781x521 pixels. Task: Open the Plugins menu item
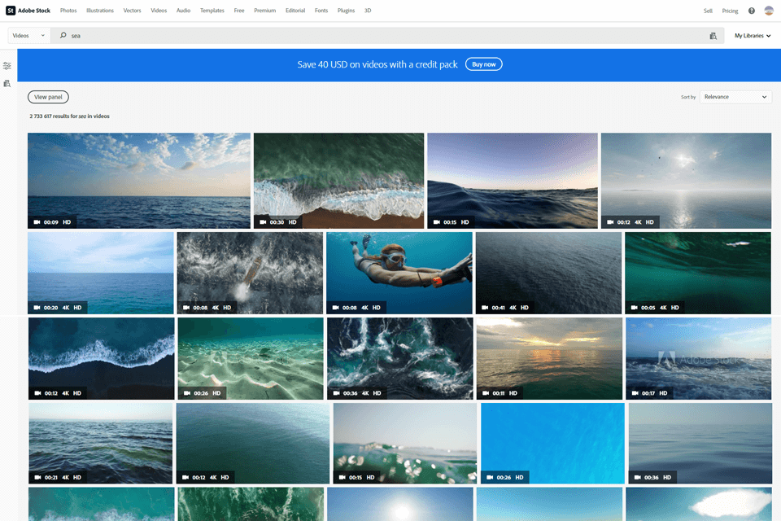346,11
